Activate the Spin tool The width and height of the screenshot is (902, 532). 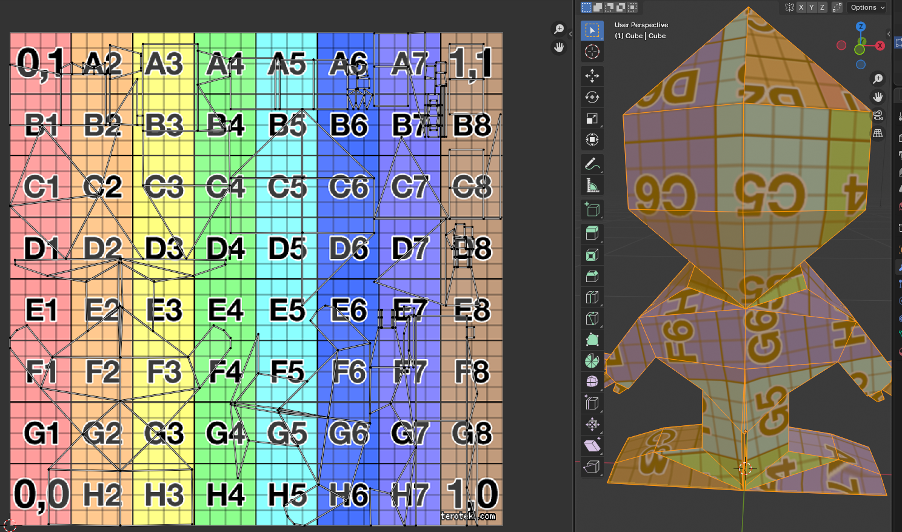592,361
